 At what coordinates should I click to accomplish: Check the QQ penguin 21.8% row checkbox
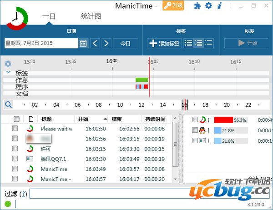click(195, 130)
